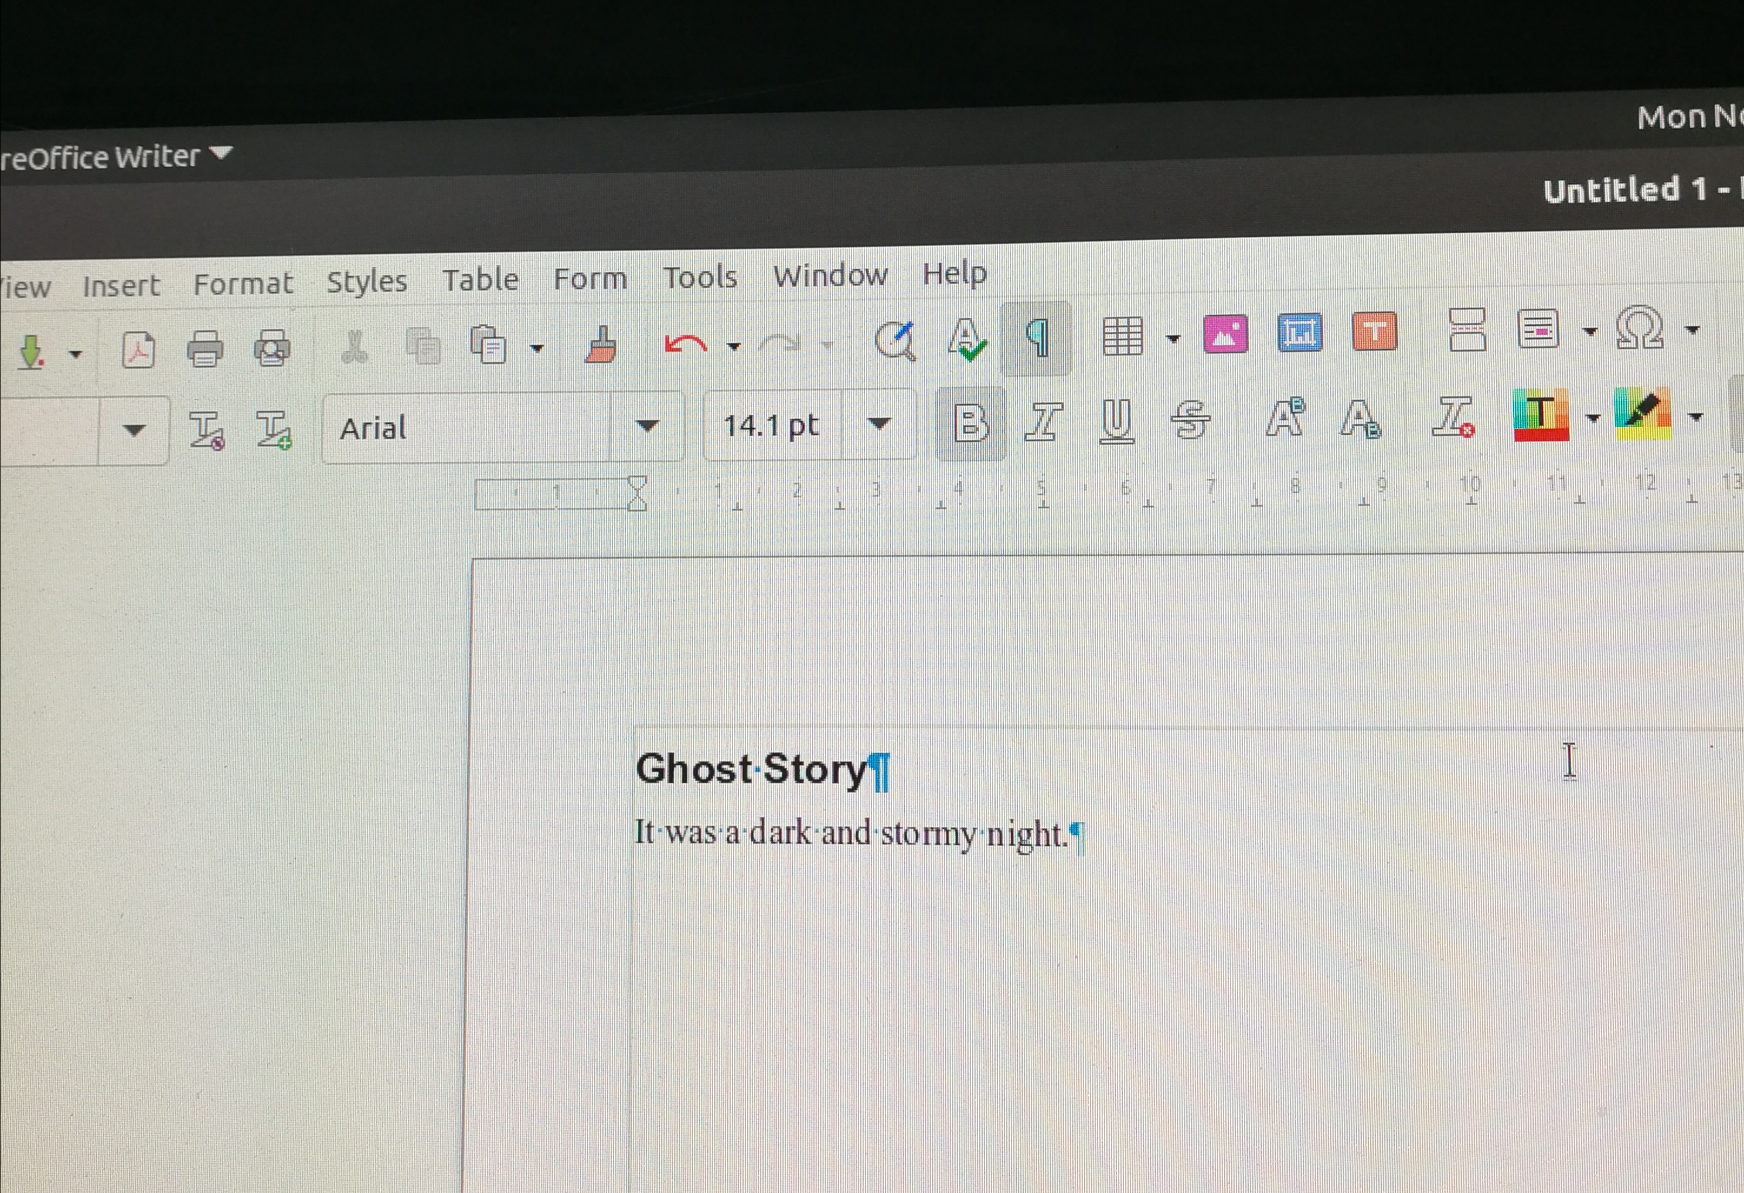Click the Undo arrow icon
This screenshot has width=1744, height=1193.
click(685, 345)
